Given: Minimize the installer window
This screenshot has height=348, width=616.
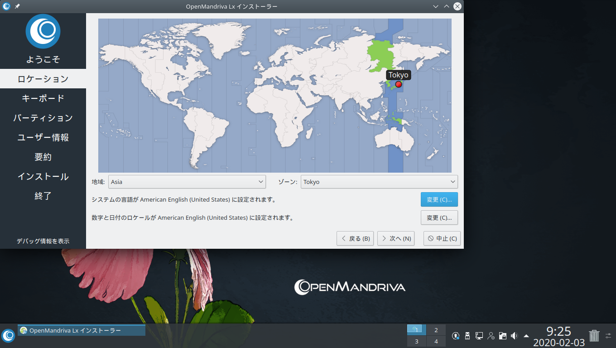Looking at the screenshot, I should pyautogui.click(x=436, y=6).
